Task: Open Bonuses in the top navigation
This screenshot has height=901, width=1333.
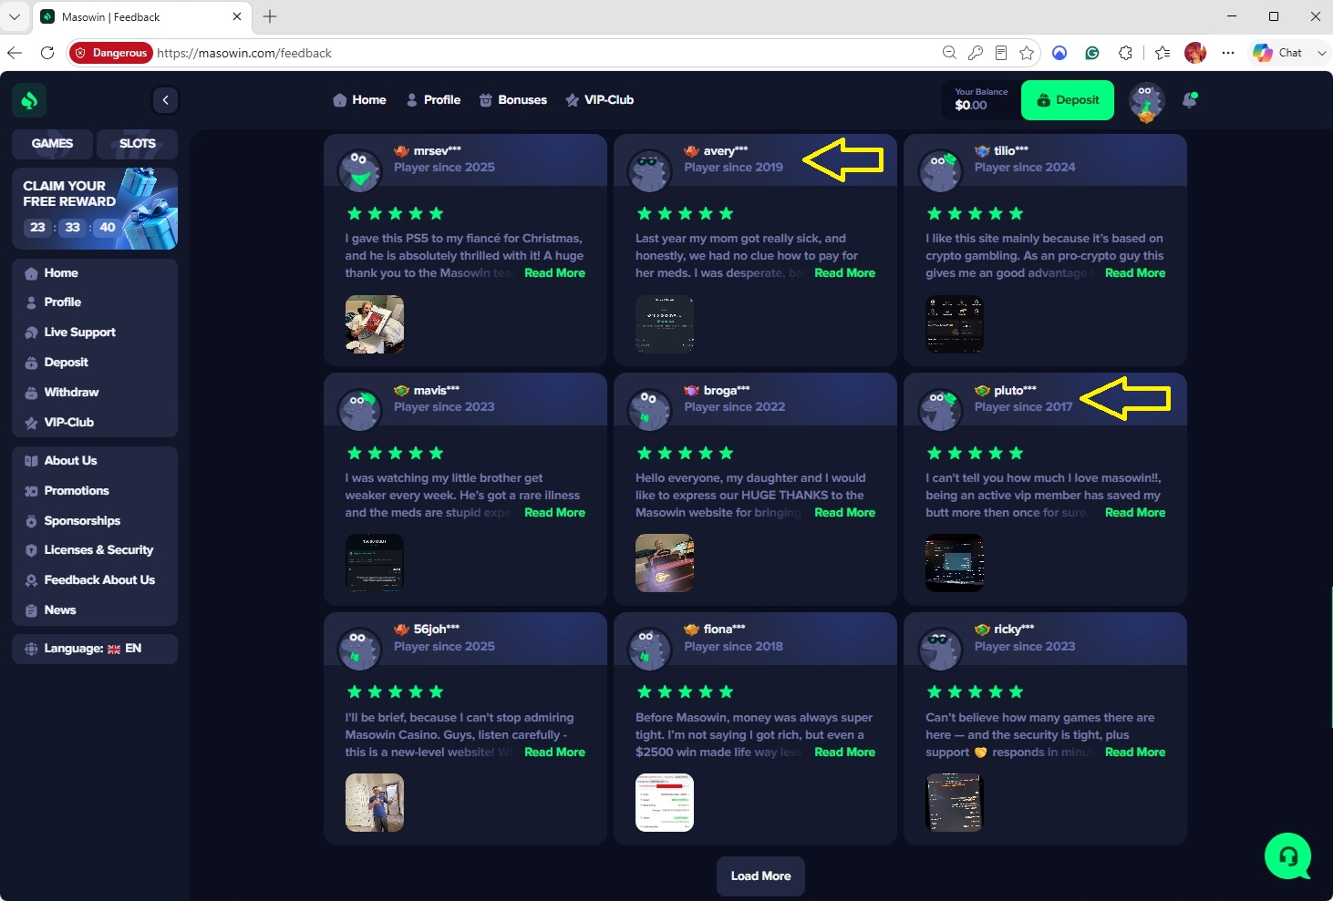Action: 513,100
